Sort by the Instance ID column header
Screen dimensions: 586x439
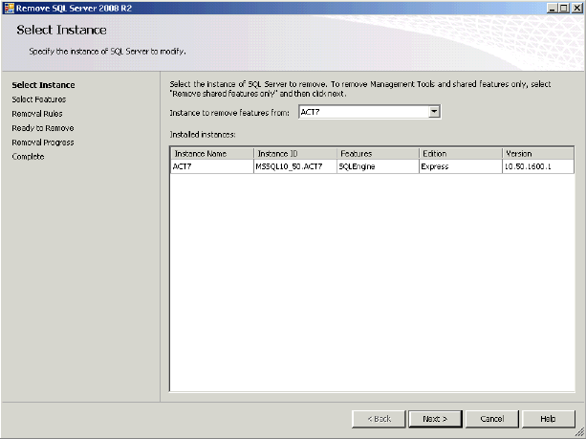[295, 154]
